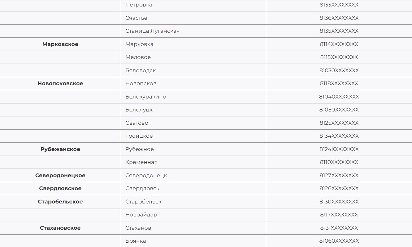Click the Петровка table cell

coord(193,5)
